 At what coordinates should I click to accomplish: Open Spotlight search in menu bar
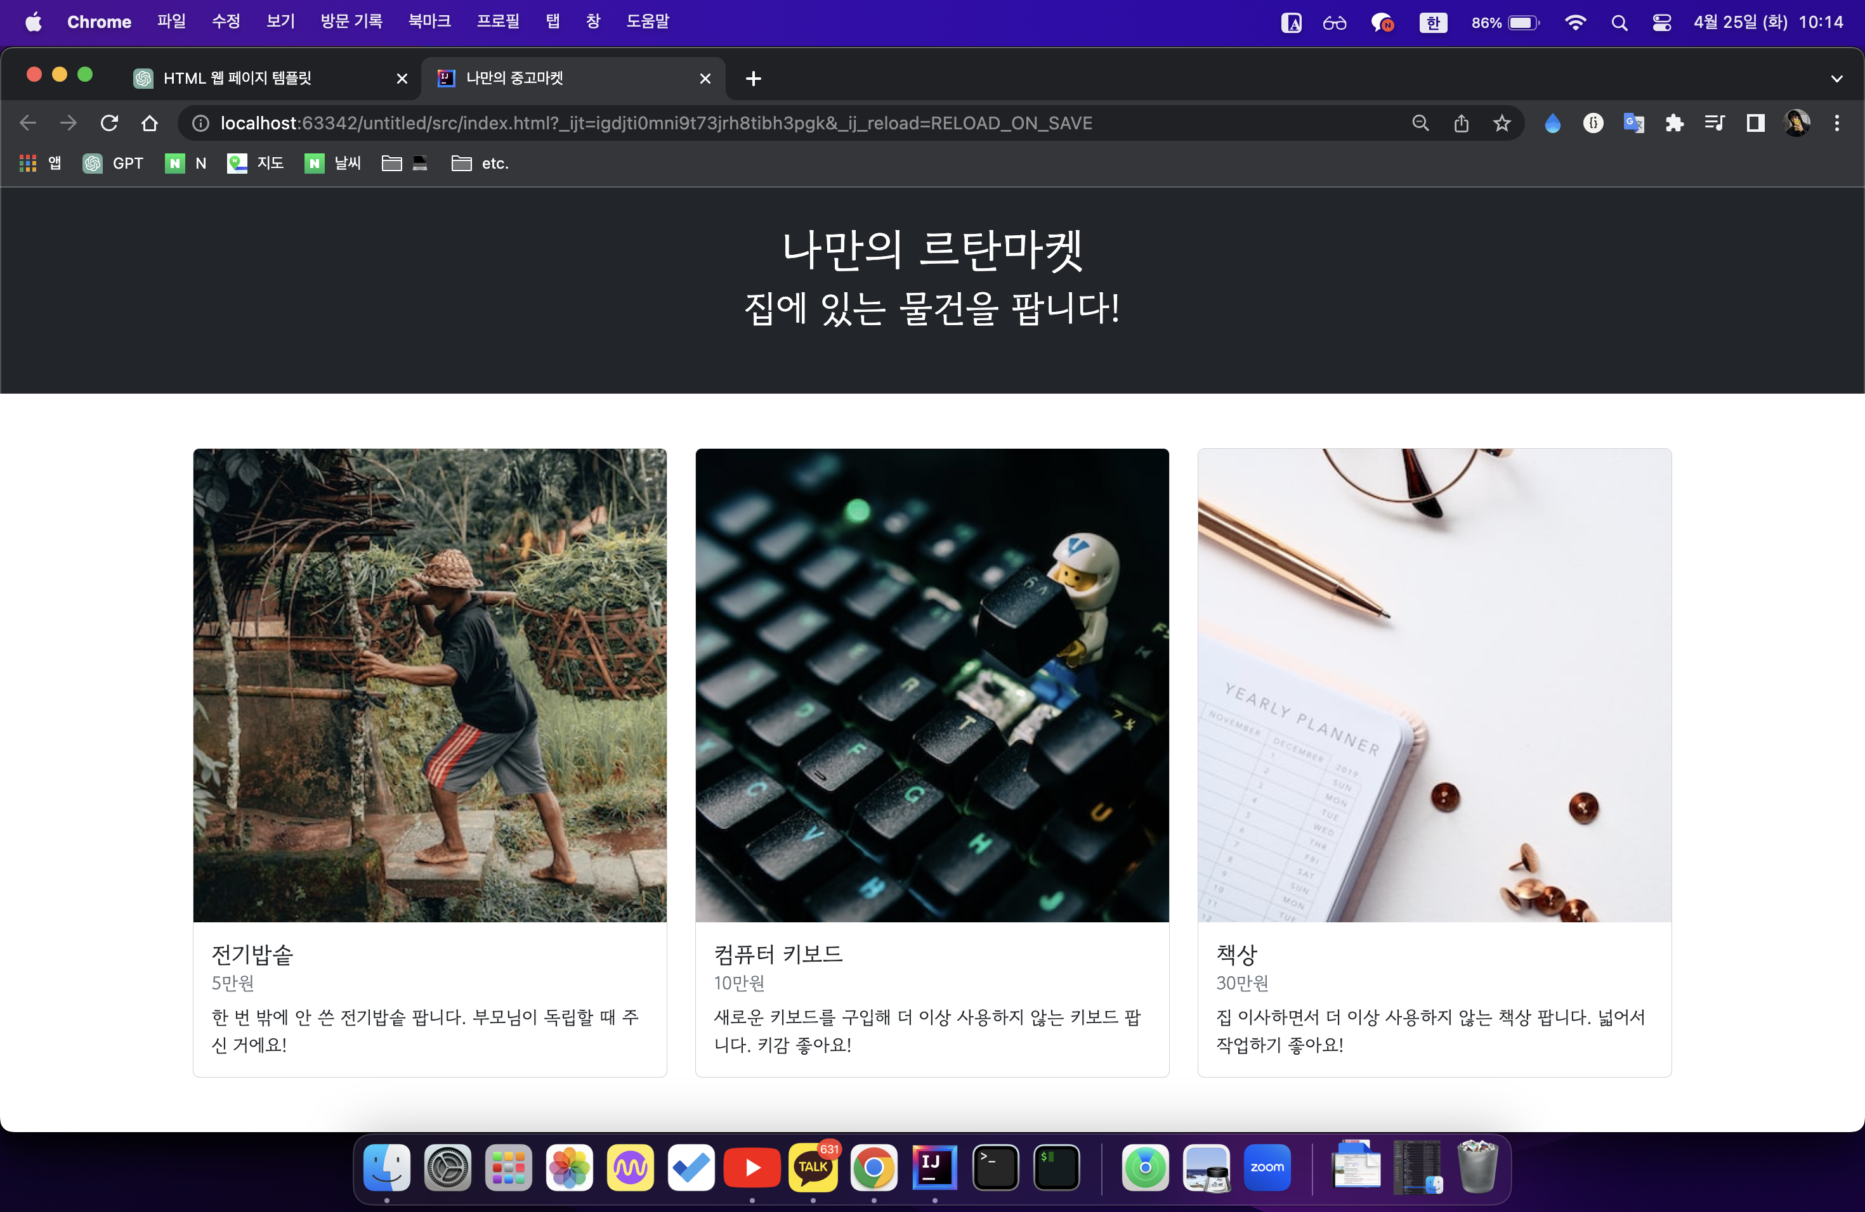[x=1619, y=23]
